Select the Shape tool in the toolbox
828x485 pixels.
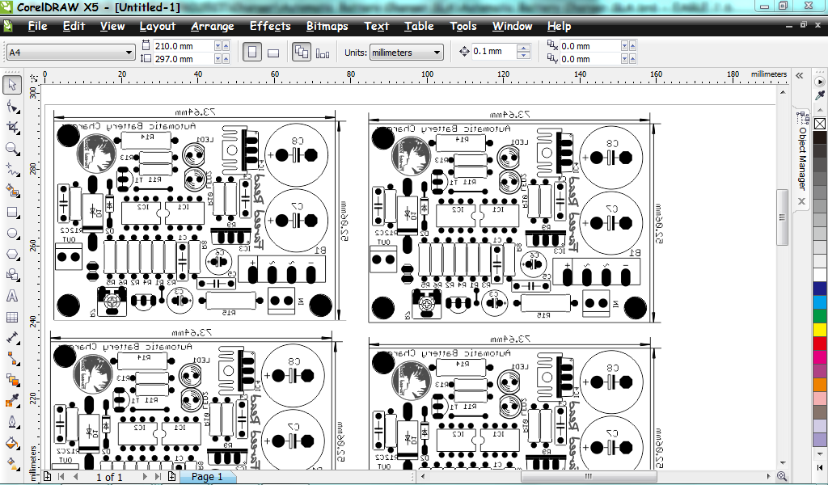(12, 106)
